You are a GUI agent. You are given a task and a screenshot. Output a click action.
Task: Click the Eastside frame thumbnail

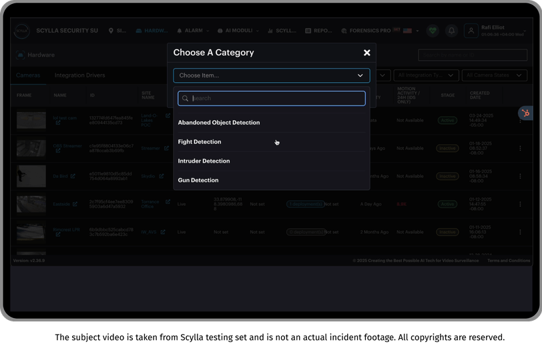click(x=31, y=204)
